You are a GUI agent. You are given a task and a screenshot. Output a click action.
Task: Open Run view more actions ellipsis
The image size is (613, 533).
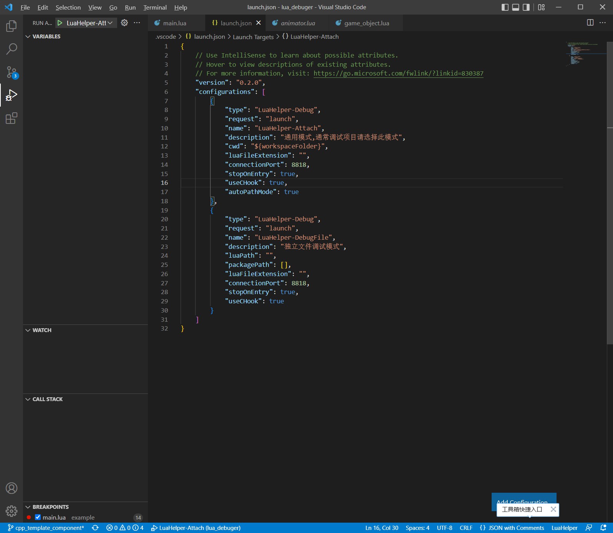point(137,23)
